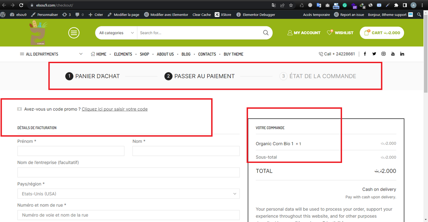
Task: Open the Chrome extensions puzzle icon
Action: coord(396,5)
